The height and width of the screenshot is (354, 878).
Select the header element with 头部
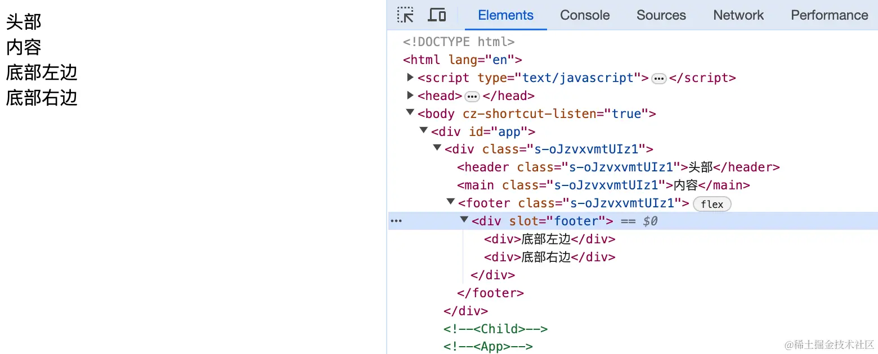coord(619,167)
